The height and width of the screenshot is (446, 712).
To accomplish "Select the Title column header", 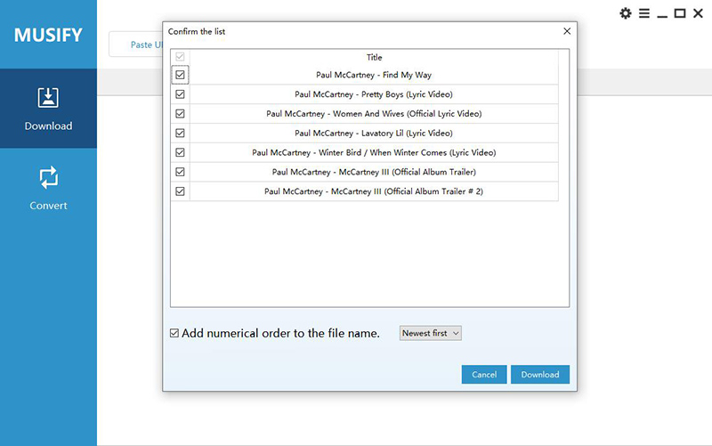I will (x=374, y=57).
